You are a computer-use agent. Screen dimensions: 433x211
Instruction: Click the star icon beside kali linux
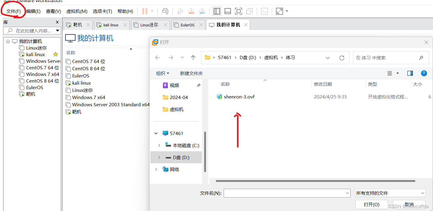(x=55, y=54)
